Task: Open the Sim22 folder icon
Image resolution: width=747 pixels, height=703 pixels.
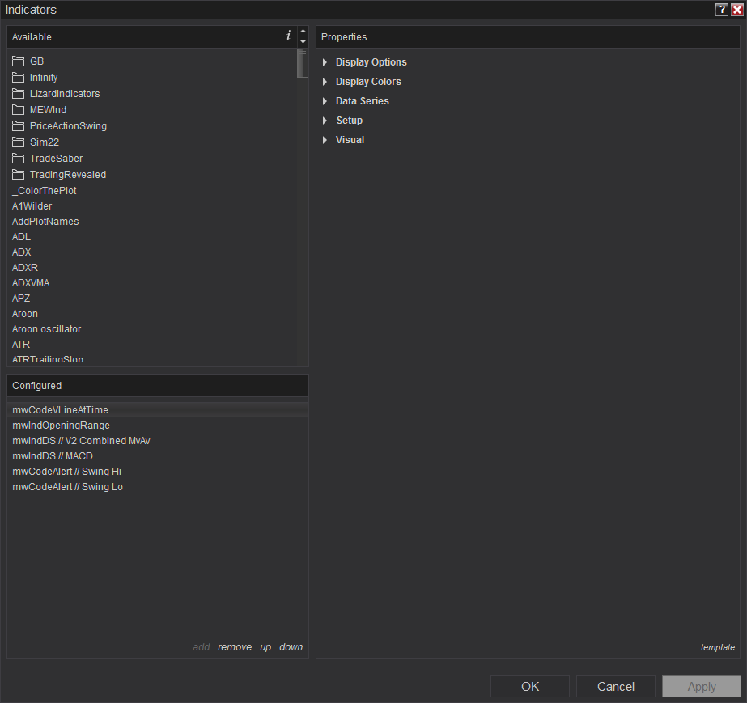Action: 18,142
